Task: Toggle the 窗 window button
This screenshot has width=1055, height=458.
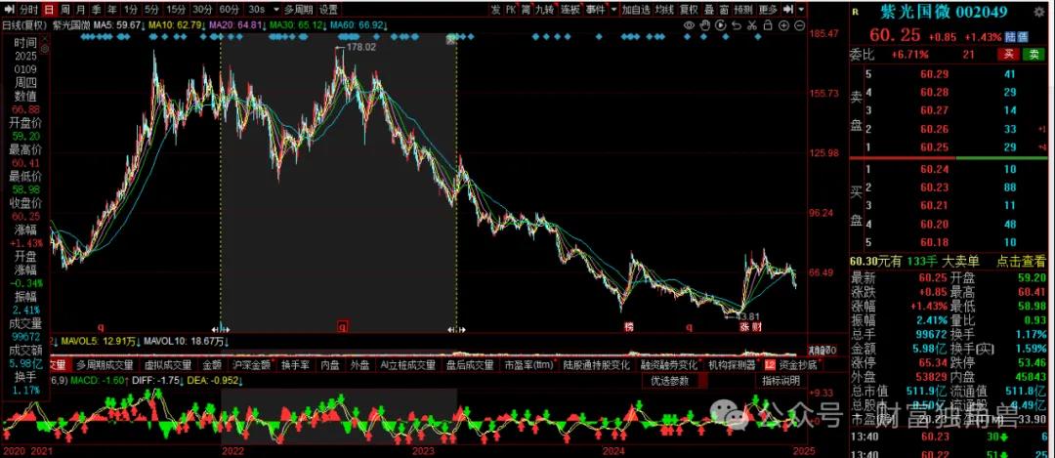Action: pos(723,10)
